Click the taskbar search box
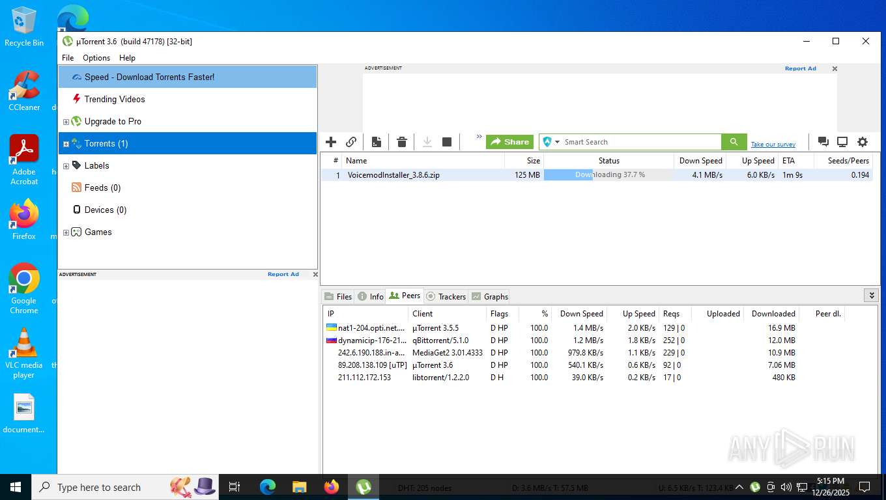Image resolution: width=886 pixels, height=500 pixels. 125,487
